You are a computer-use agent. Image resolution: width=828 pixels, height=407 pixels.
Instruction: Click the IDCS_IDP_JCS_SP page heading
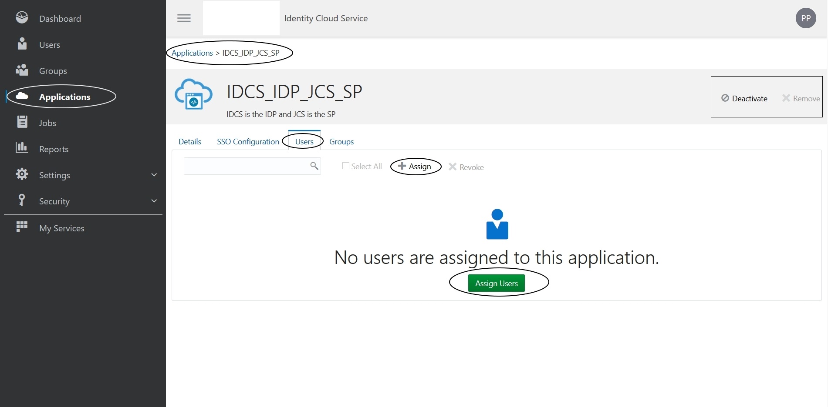294,92
